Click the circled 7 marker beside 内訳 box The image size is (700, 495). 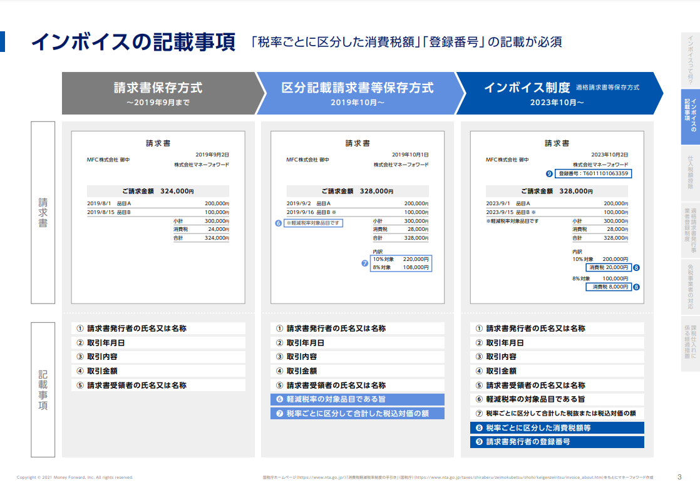(365, 263)
